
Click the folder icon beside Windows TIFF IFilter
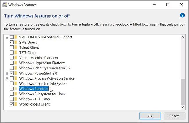coord(16,99)
